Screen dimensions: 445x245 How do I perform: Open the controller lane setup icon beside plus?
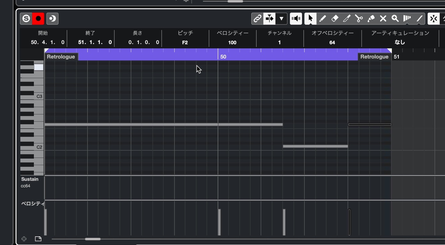pos(38,239)
